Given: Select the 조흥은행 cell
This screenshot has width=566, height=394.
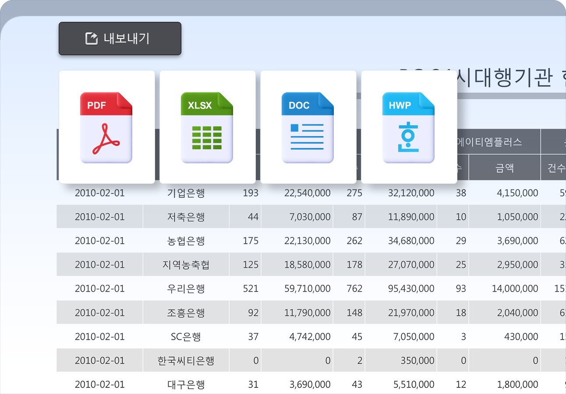Looking at the screenshot, I should [x=186, y=313].
